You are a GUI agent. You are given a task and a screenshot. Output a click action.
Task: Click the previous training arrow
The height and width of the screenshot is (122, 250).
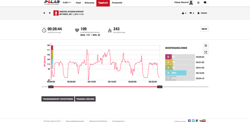[44, 13]
